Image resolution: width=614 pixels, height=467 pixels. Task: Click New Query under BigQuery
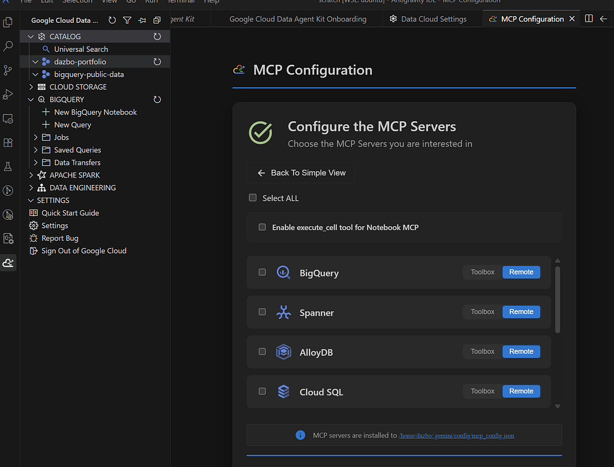point(73,125)
